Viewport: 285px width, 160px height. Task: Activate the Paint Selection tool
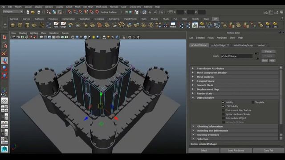click(x=4, y=53)
